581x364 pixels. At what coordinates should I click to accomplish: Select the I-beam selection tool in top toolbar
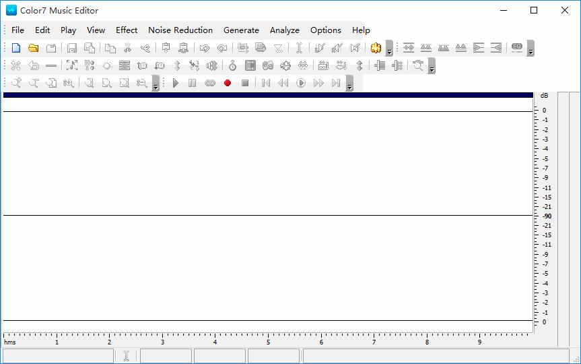tap(300, 48)
